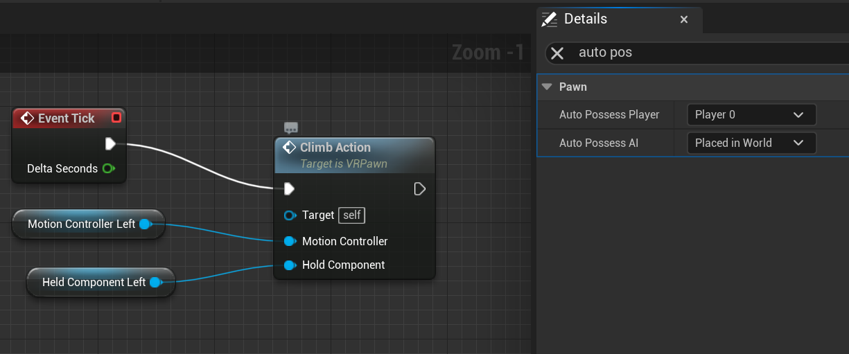Click the red delegate pin on Event Tick
Image resolution: width=849 pixels, height=354 pixels.
click(x=116, y=118)
